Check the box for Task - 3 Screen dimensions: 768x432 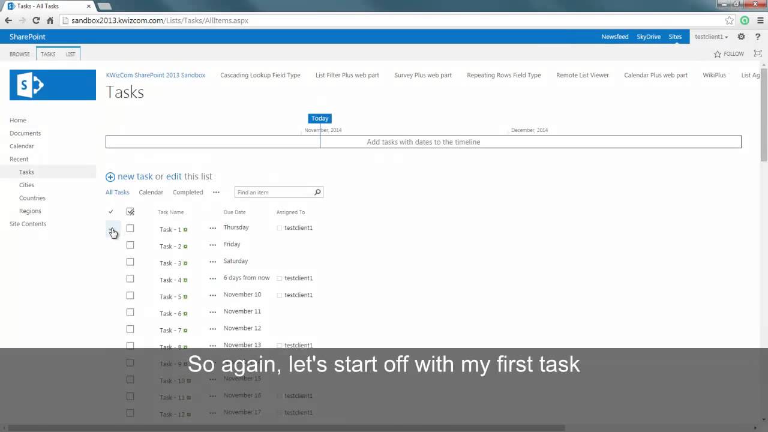point(130,262)
